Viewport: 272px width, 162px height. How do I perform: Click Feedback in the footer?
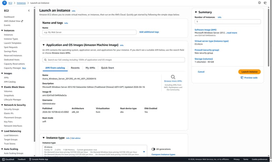click(21, 159)
